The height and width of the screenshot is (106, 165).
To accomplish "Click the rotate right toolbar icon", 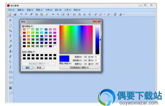I will coord(79,14).
